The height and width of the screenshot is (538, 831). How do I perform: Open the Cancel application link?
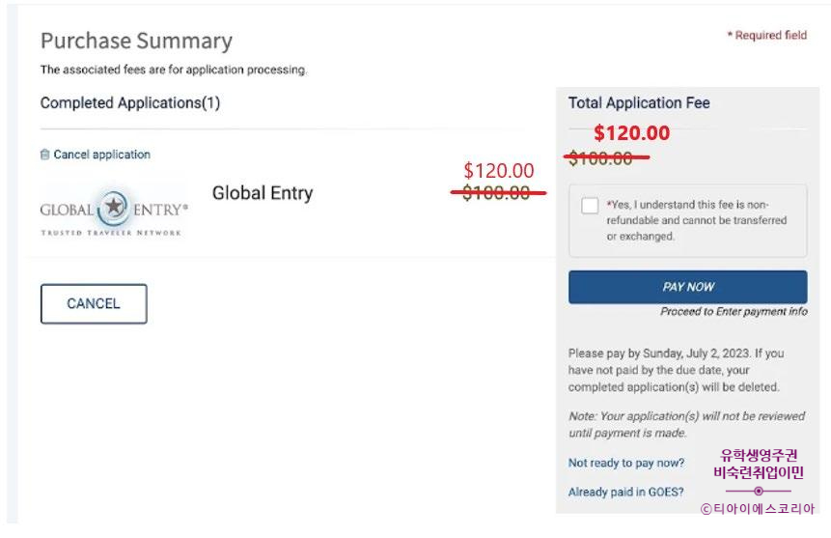(x=101, y=155)
